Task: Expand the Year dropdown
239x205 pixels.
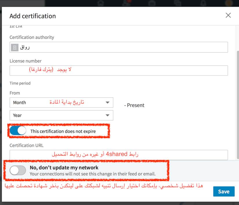Action: coord(61,115)
